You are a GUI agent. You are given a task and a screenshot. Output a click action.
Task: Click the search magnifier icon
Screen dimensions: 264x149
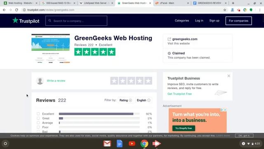pyautogui.click(x=50, y=21)
